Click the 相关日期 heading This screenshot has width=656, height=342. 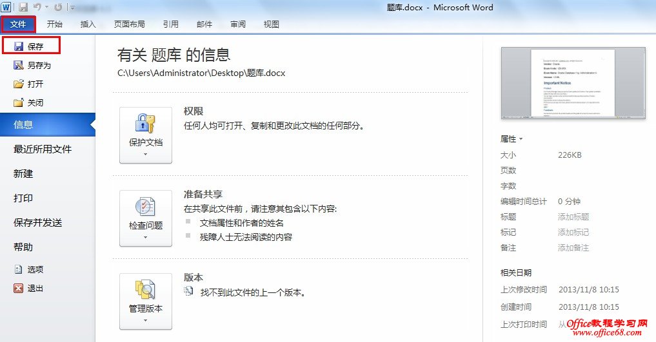[x=516, y=272]
